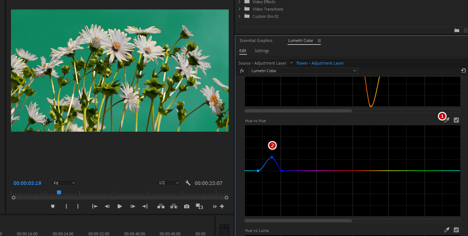Open the Fit zoom level dropdown
Screen dimensions: 468x236
64,183
